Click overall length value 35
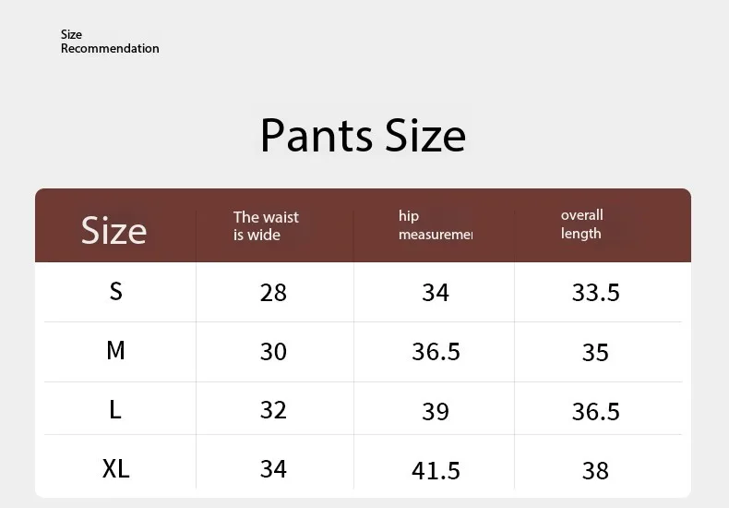 click(x=595, y=352)
